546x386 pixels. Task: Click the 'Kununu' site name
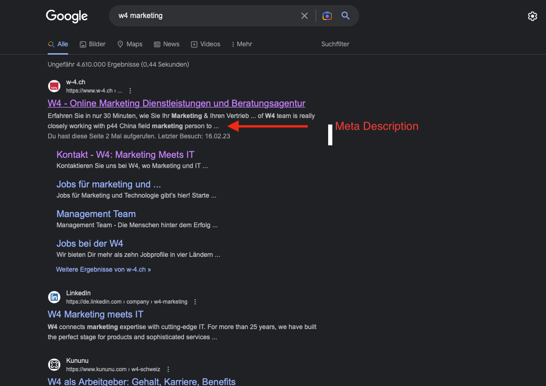(x=77, y=361)
